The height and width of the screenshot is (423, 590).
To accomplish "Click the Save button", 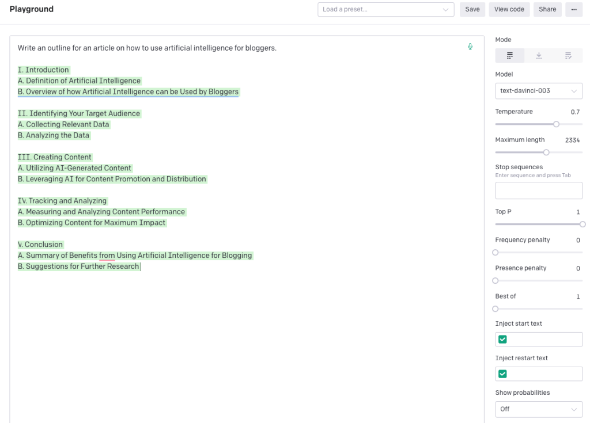I will (472, 9).
